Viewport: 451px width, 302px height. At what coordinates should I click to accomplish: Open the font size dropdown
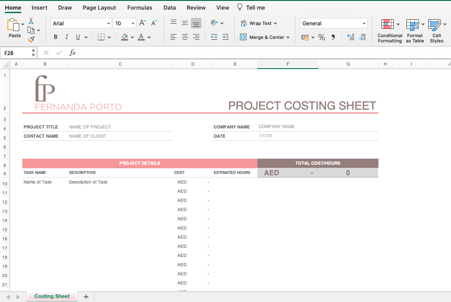133,23
